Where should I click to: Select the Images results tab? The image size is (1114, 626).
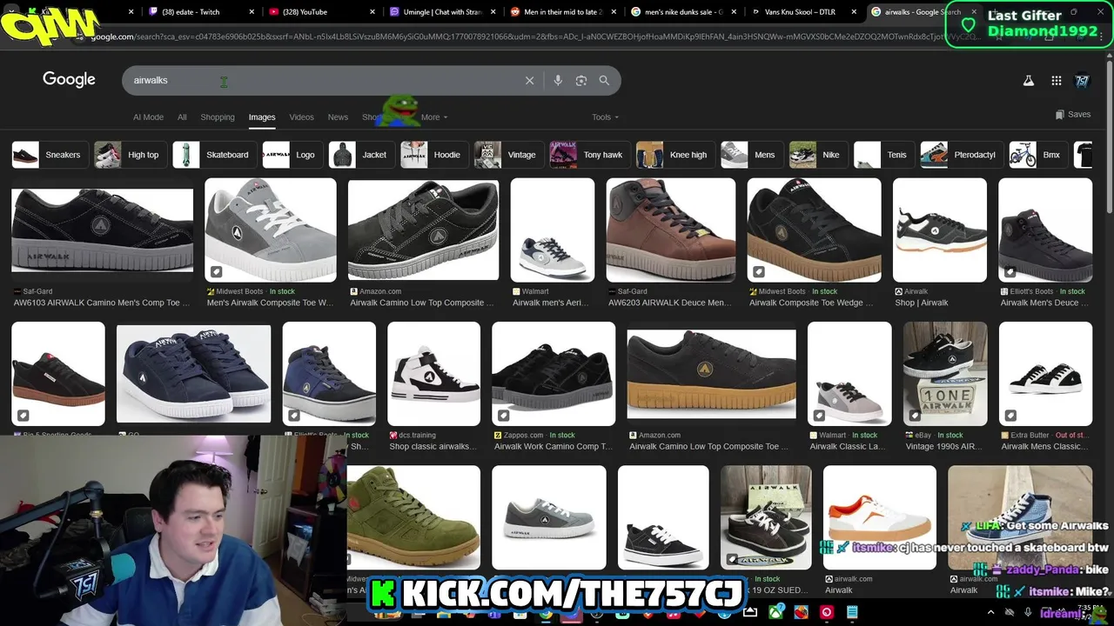[262, 117]
